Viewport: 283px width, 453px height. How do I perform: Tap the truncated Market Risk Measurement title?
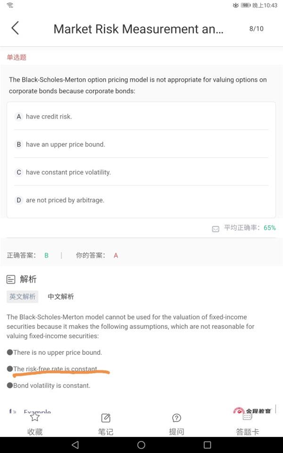[138, 29]
